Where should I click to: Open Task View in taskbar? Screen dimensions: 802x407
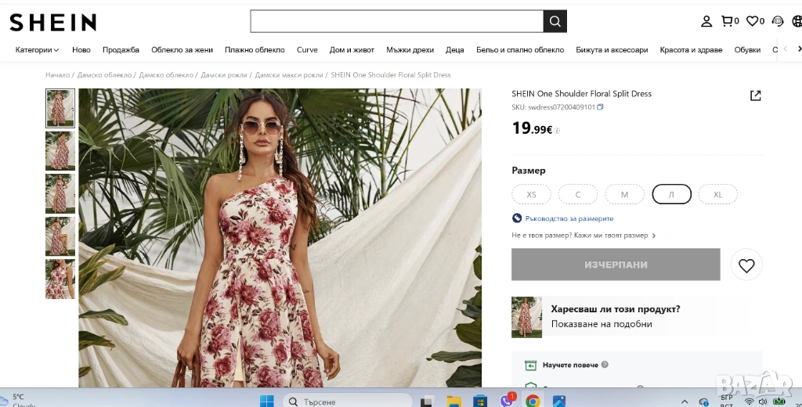point(427,402)
